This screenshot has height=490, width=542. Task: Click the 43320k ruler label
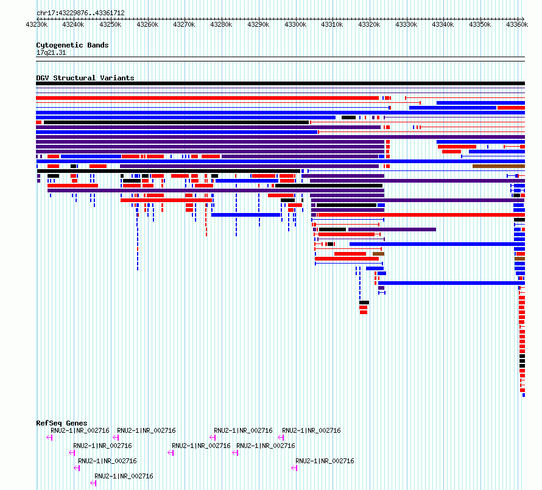(369, 24)
